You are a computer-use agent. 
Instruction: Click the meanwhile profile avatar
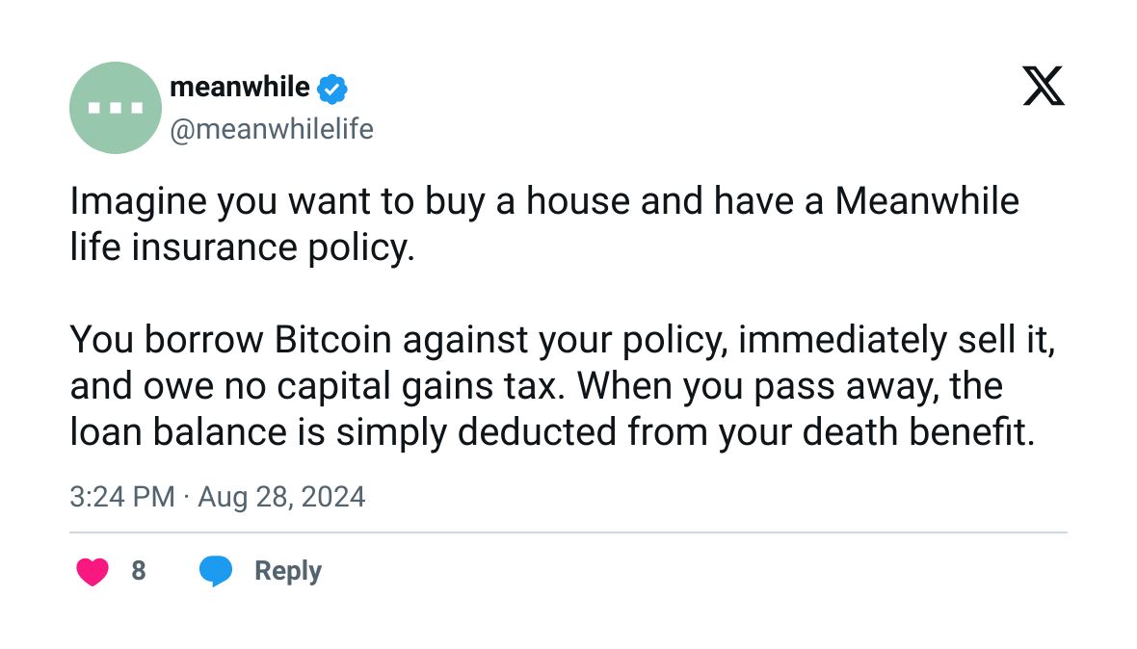point(115,108)
